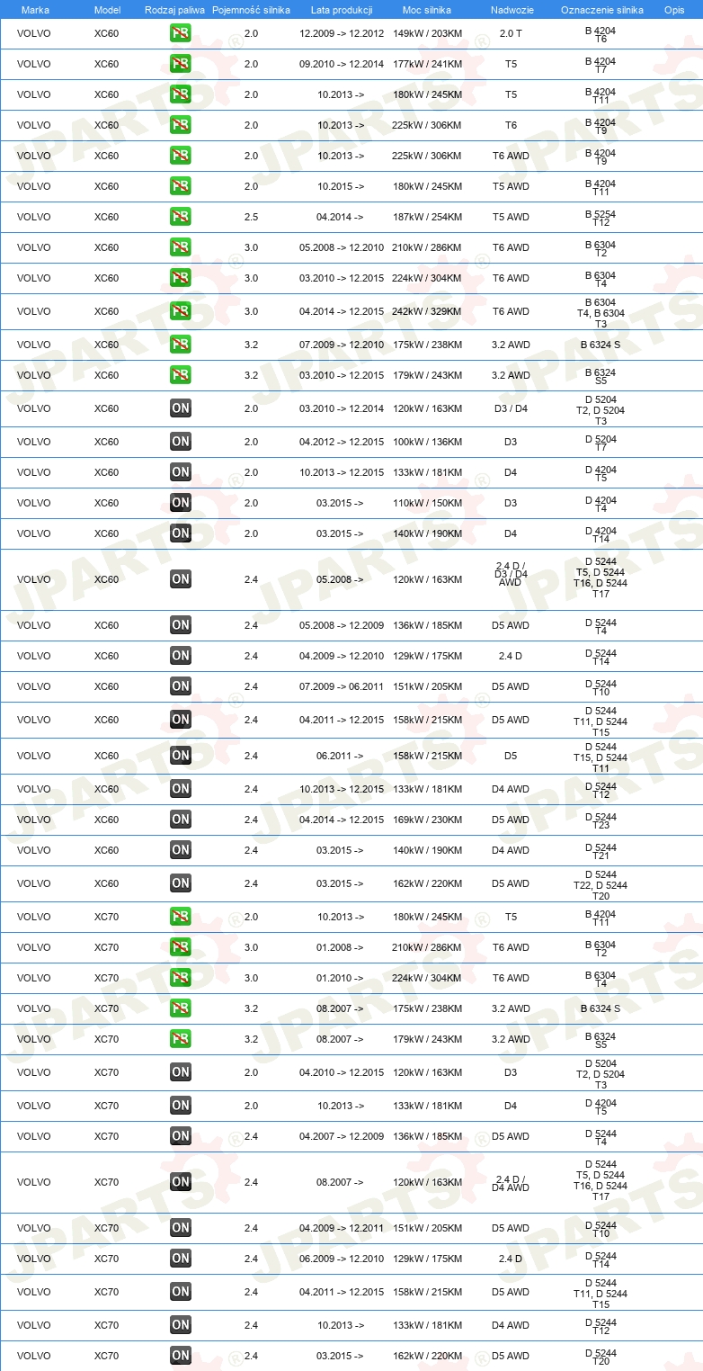Click the 2.0 T body cell
This screenshot has width=703, height=1371.
pos(511,33)
